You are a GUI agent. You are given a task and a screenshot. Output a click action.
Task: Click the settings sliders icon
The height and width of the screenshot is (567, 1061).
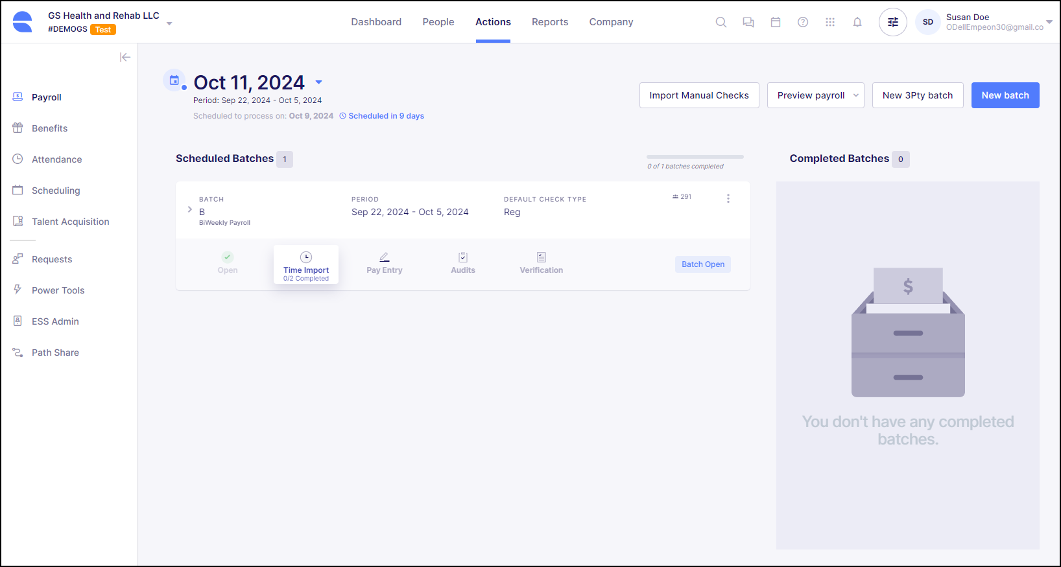coord(892,22)
